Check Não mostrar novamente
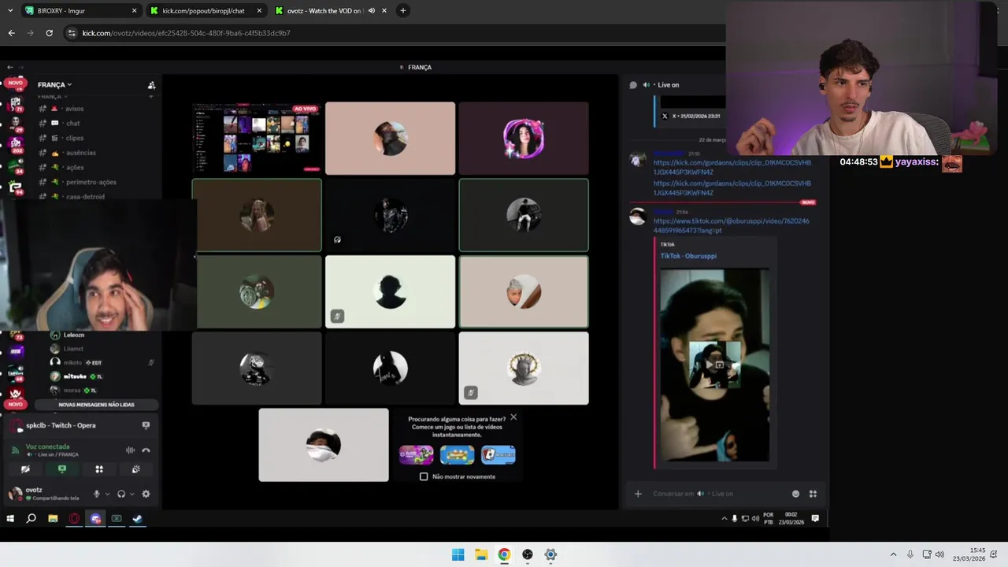Image resolution: width=1008 pixels, height=567 pixels. tap(424, 476)
